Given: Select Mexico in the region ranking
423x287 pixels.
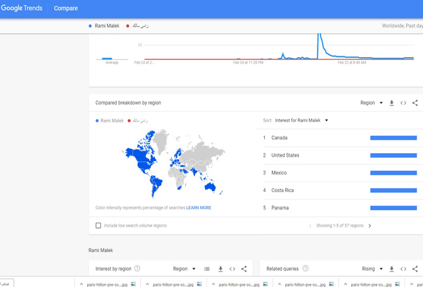Looking at the screenshot, I should [x=279, y=173].
